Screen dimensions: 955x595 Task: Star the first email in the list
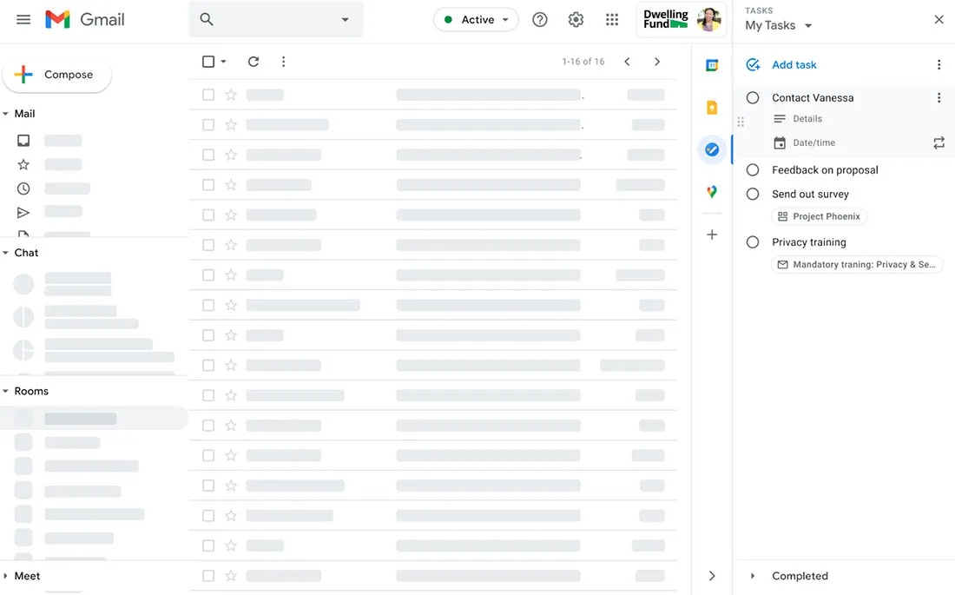point(230,94)
